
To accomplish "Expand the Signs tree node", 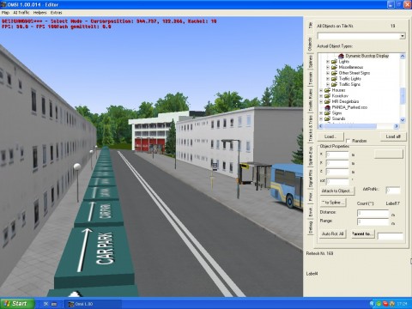I will click(x=321, y=113).
